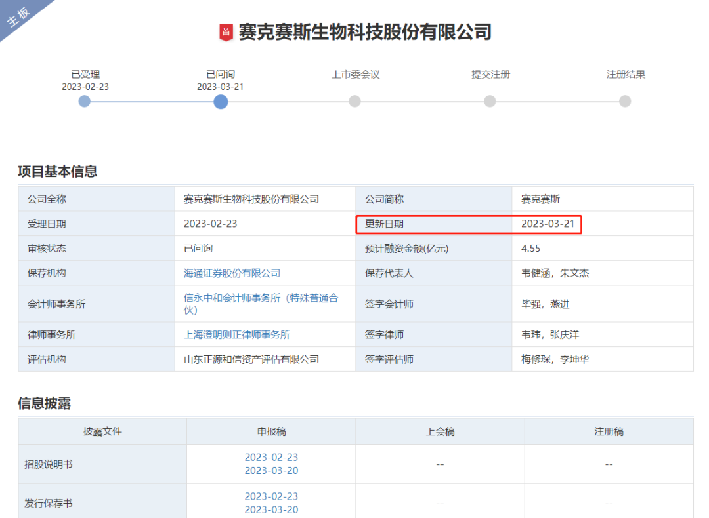Open 发行保荐书 2023-03-20 filing link
The height and width of the screenshot is (518, 709).
pos(271,509)
